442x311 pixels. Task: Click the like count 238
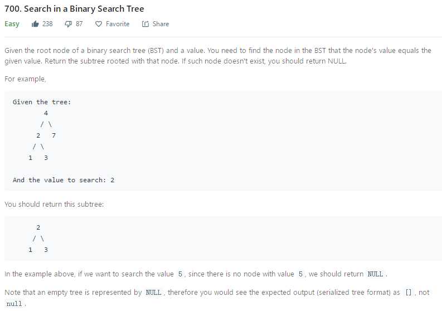pyautogui.click(x=47, y=24)
